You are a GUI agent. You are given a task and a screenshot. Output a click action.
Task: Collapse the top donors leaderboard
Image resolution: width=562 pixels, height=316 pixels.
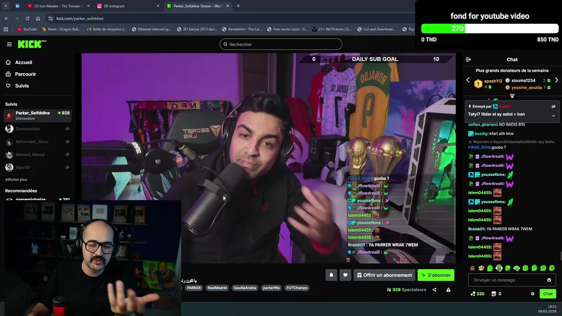pyautogui.click(x=512, y=95)
